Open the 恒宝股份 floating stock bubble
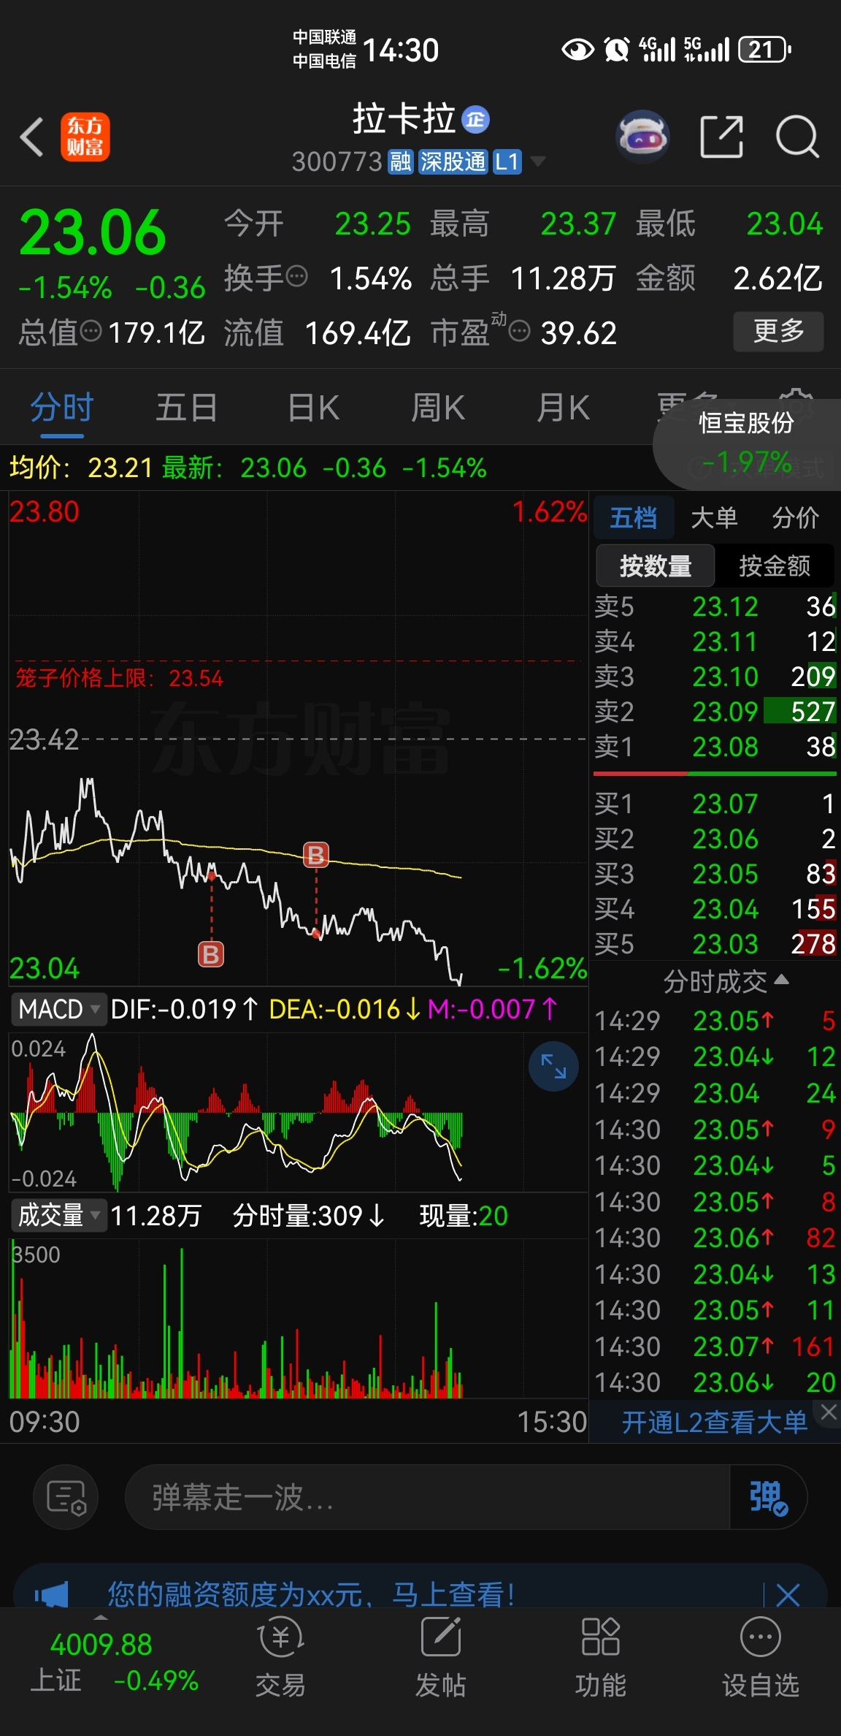 tap(747, 443)
